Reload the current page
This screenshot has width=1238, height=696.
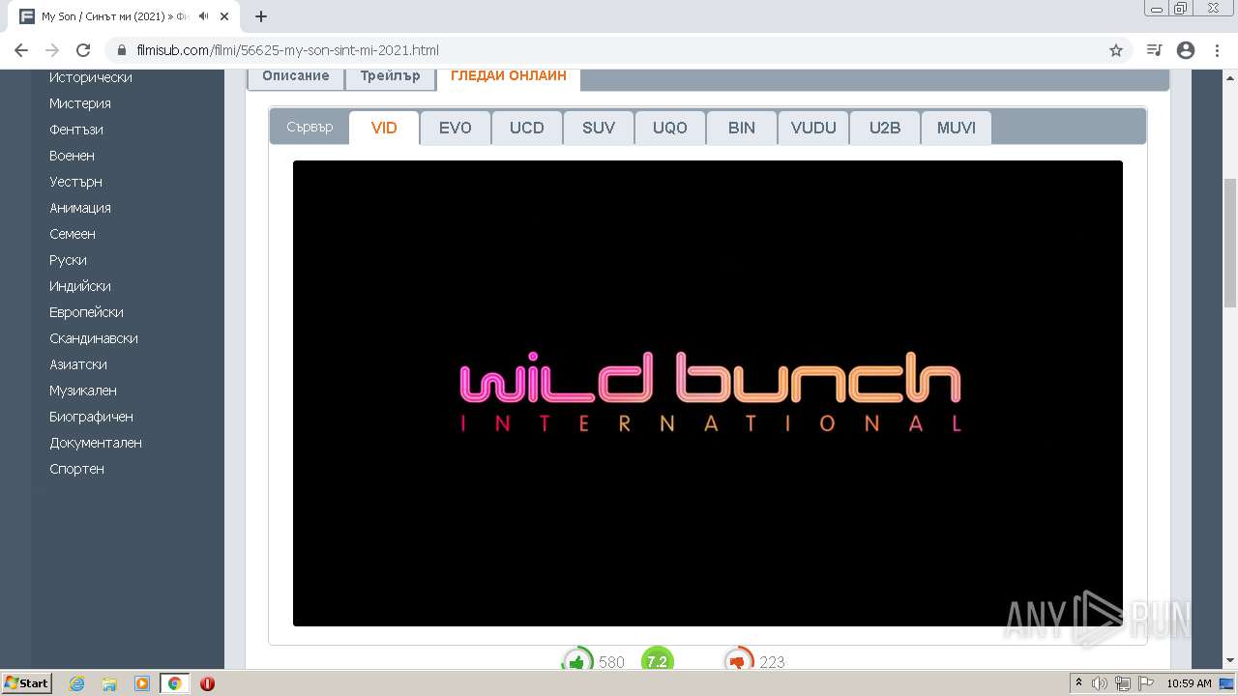tap(83, 50)
